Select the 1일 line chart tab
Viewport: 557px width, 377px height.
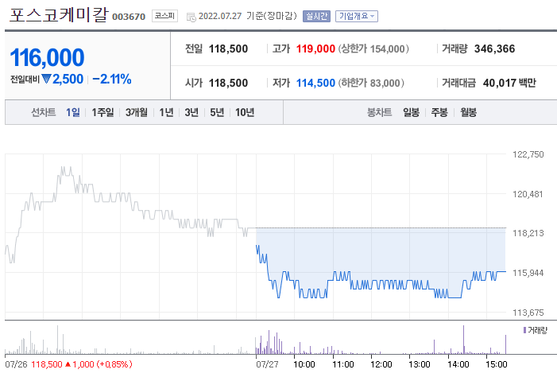click(x=73, y=112)
